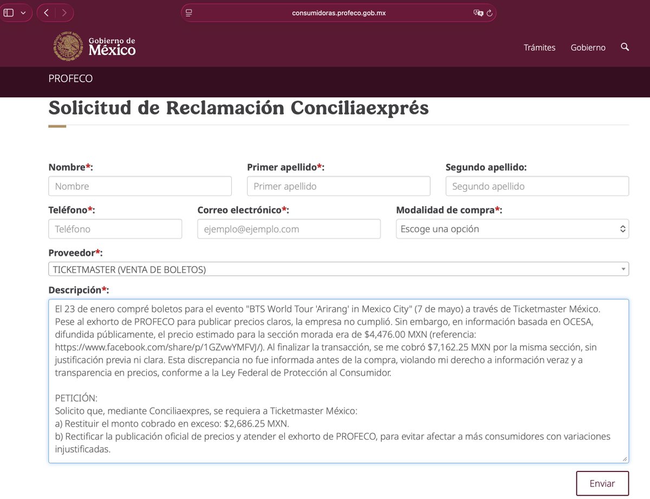Open the Proveedor selection list
The image size is (650, 499).
coord(338,268)
